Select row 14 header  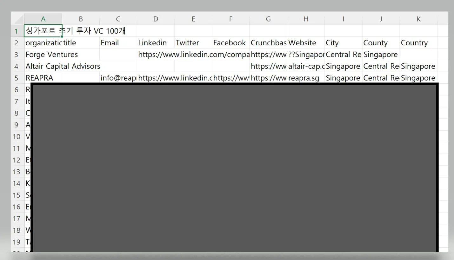(17, 183)
